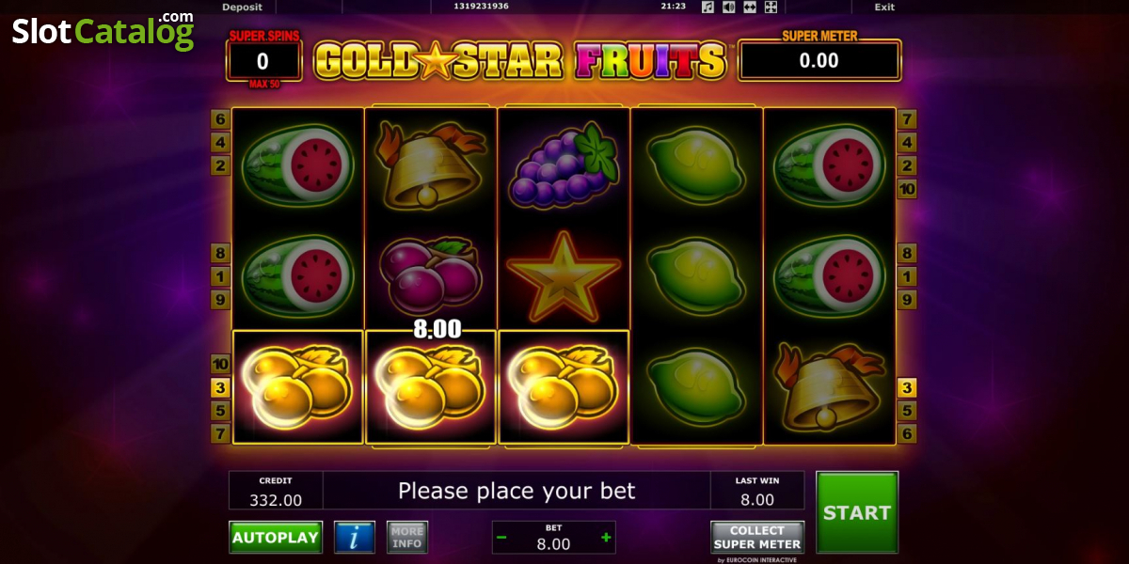Screen dimensions: 1129x564
Task: Click the golden bell on second reel
Action: pyautogui.click(x=430, y=164)
